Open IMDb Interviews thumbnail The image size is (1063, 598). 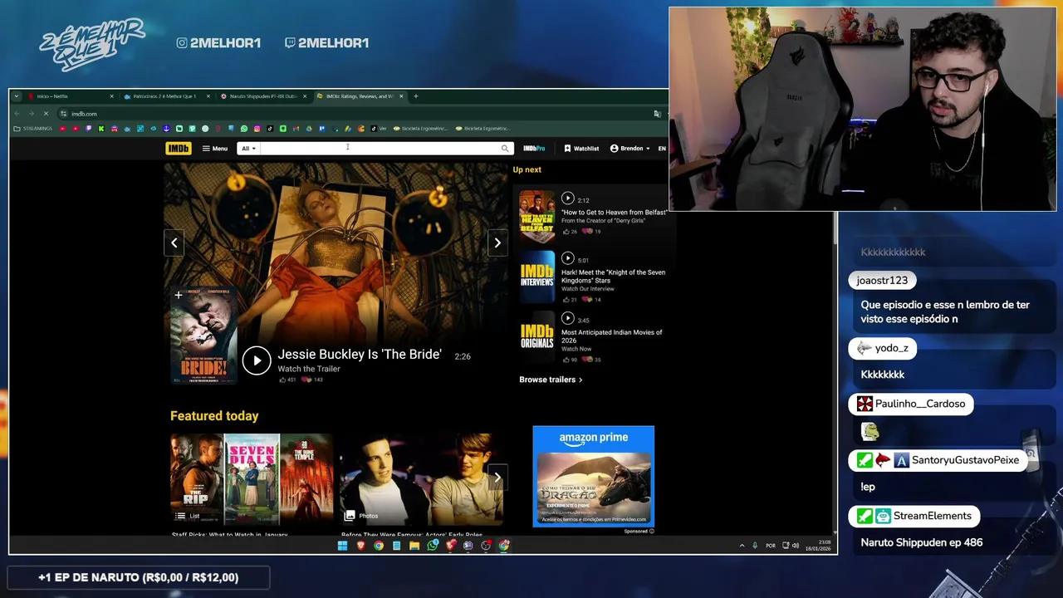click(x=536, y=276)
